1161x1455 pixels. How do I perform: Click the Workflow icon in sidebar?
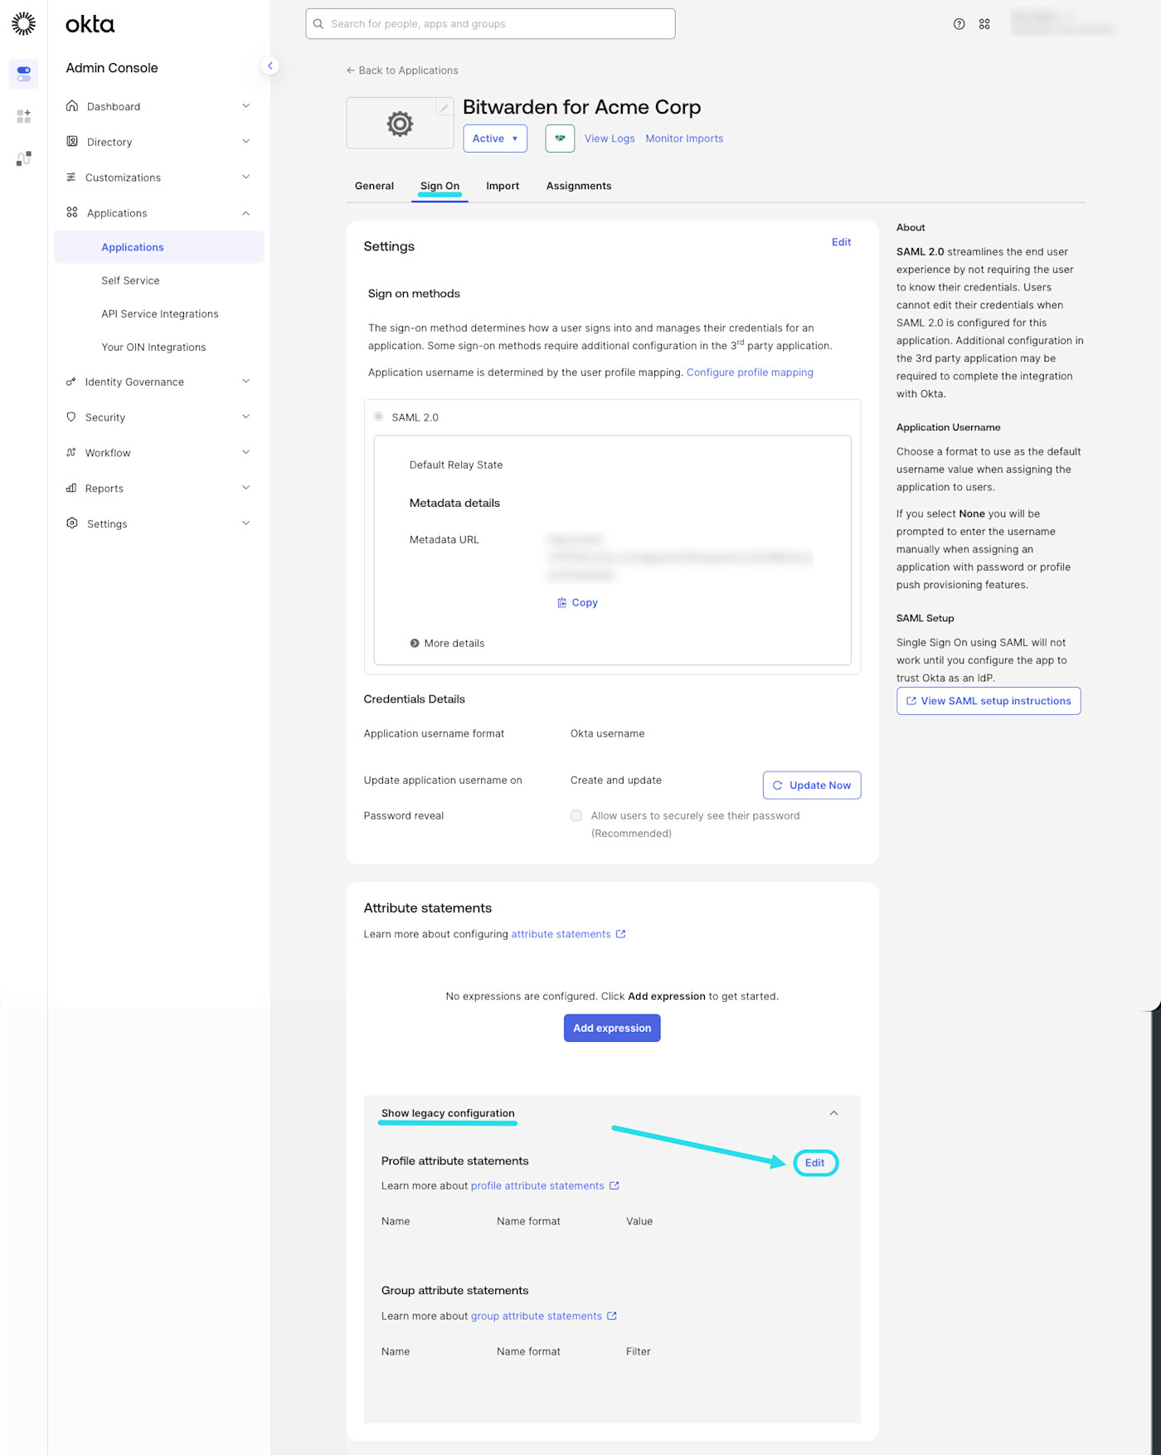[71, 453]
